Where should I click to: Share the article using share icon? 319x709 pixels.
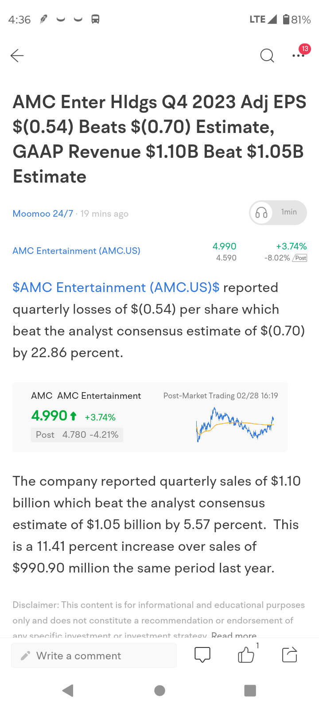tap(290, 654)
